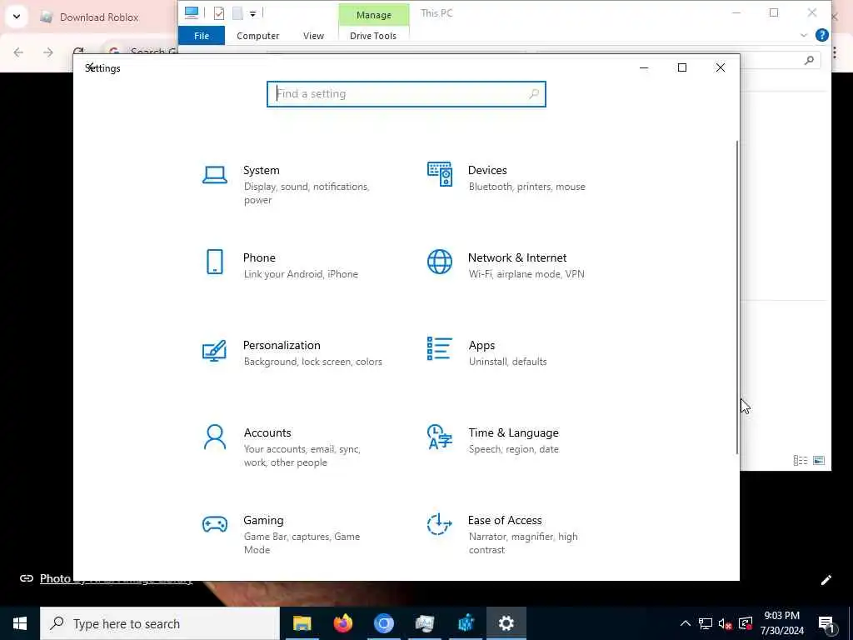Open the Start menu

(20, 623)
